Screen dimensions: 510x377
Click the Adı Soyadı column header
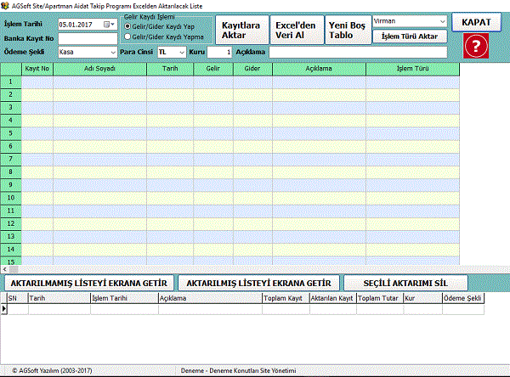coord(99,70)
